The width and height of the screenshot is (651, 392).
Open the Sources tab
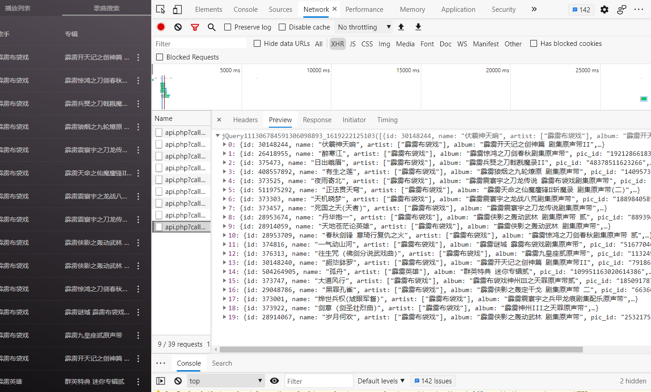[x=281, y=9]
